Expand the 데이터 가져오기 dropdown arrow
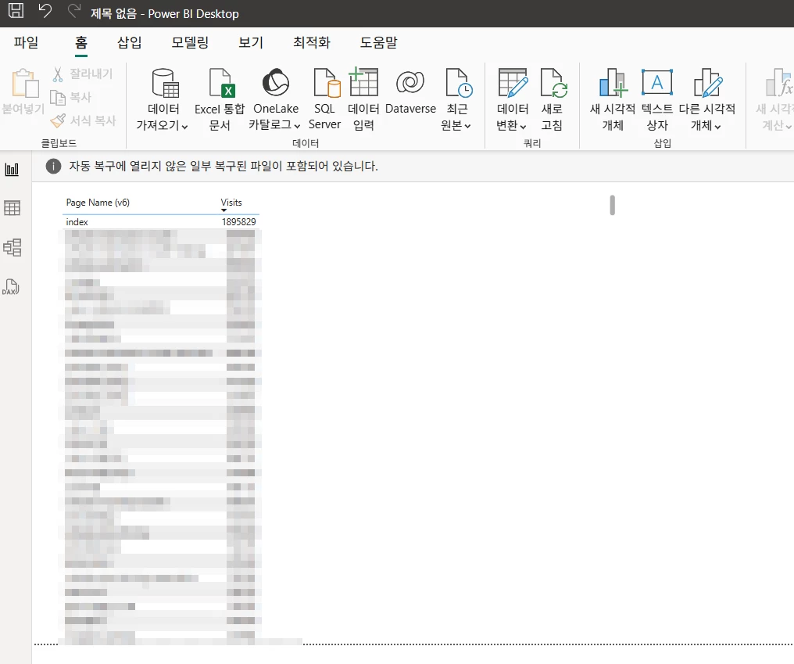 click(185, 127)
